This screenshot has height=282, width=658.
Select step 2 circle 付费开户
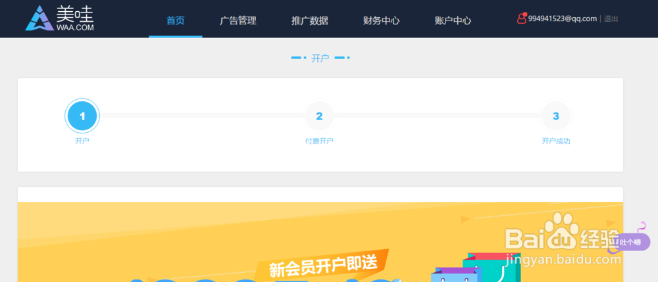(x=319, y=116)
